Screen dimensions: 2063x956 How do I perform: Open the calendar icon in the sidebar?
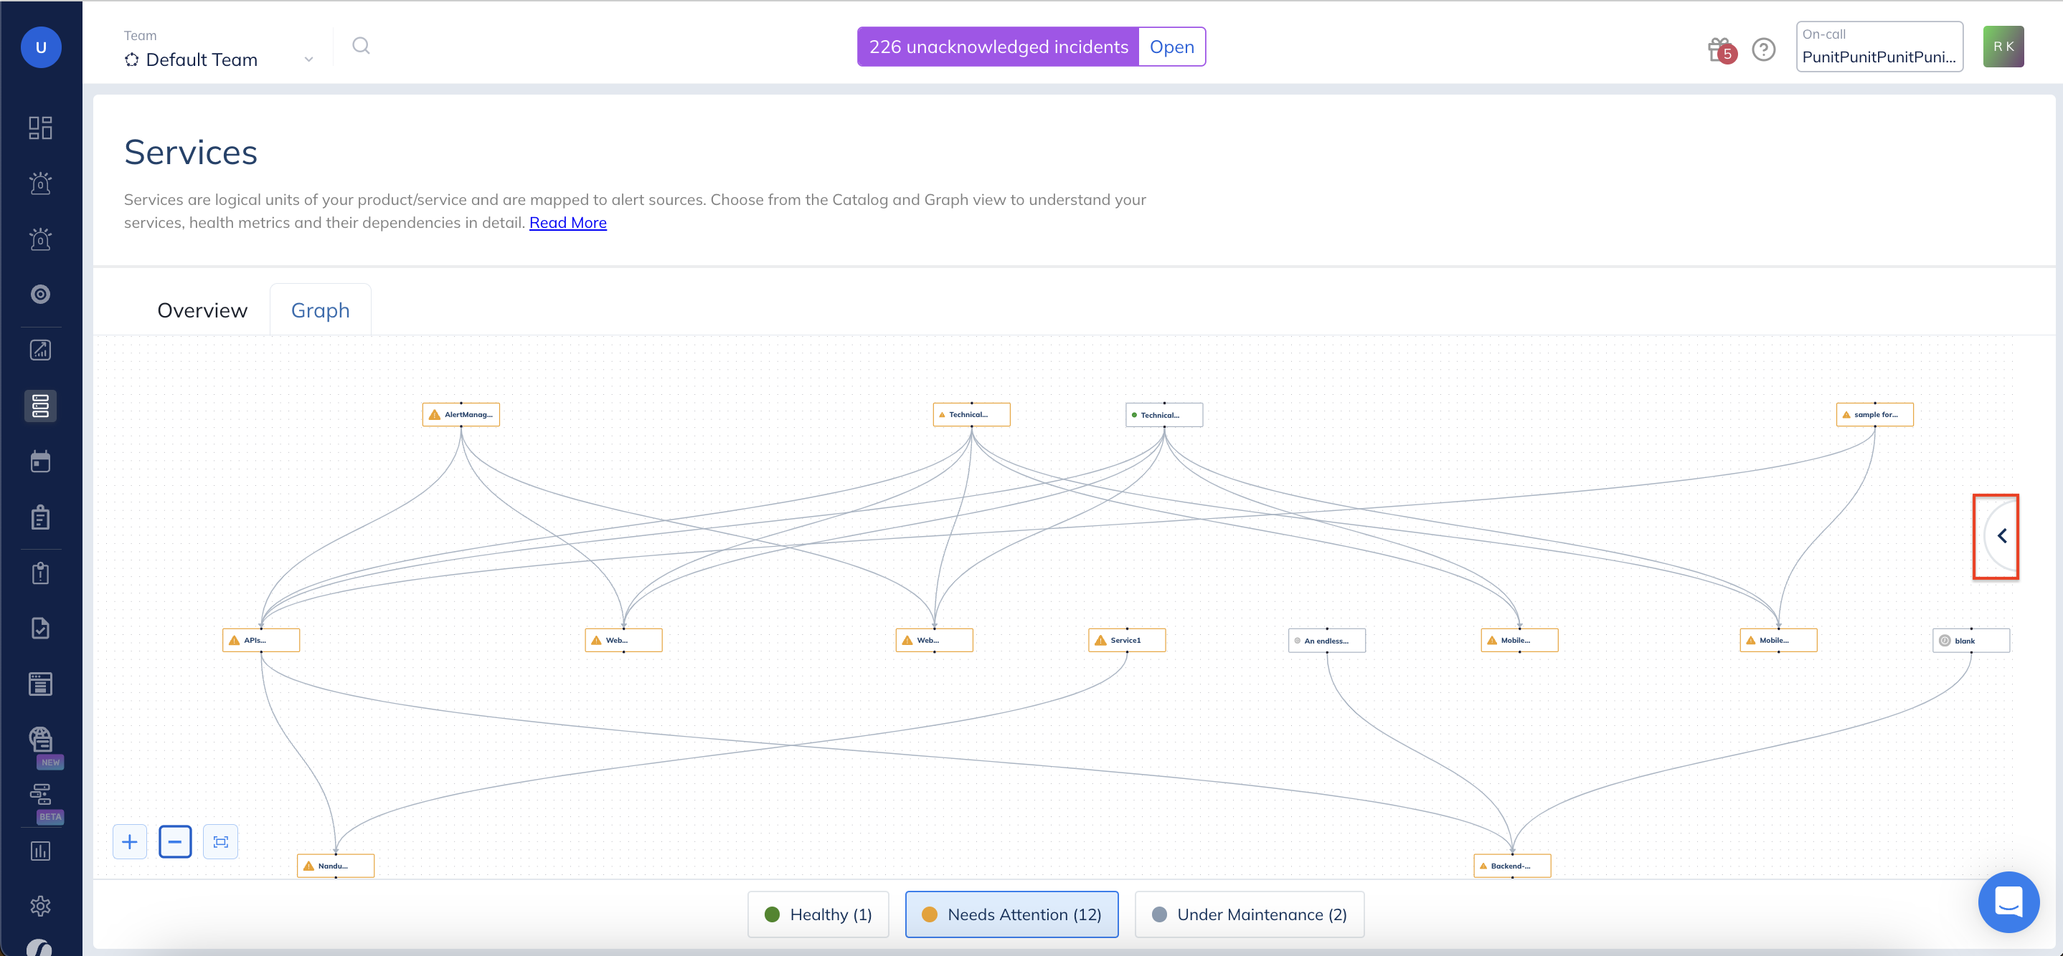coord(40,462)
